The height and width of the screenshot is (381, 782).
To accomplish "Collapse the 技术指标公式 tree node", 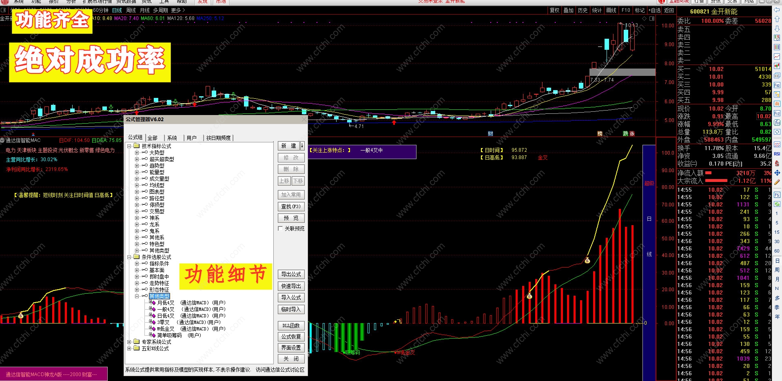I will (129, 146).
